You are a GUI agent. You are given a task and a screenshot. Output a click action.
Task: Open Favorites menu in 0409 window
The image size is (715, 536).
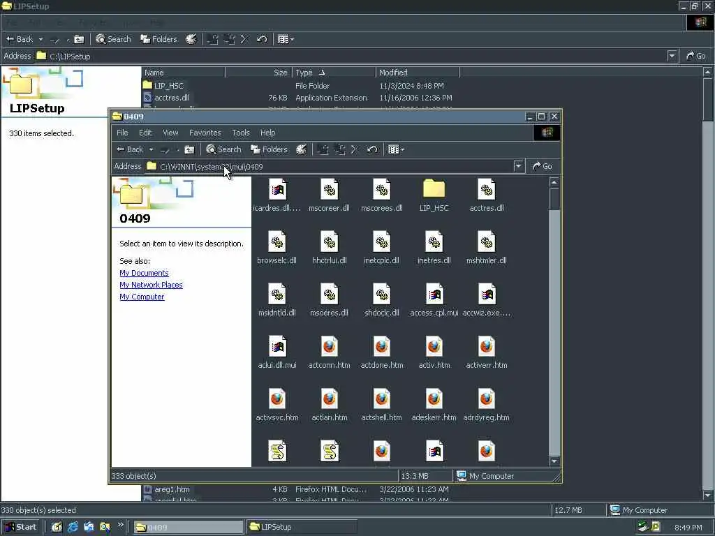coord(205,133)
